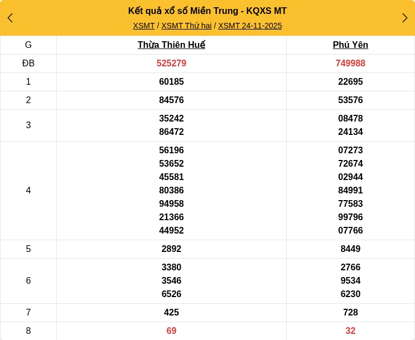Viewport: 415px width, 340px height.
Task: Click first prize number 60185
Action: pos(171,82)
